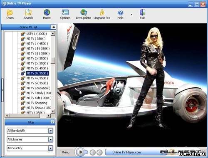Expand the small toolbar overflow arrow
Image resolution: width=208 pixels, height=158 pixels.
pos(131,14)
